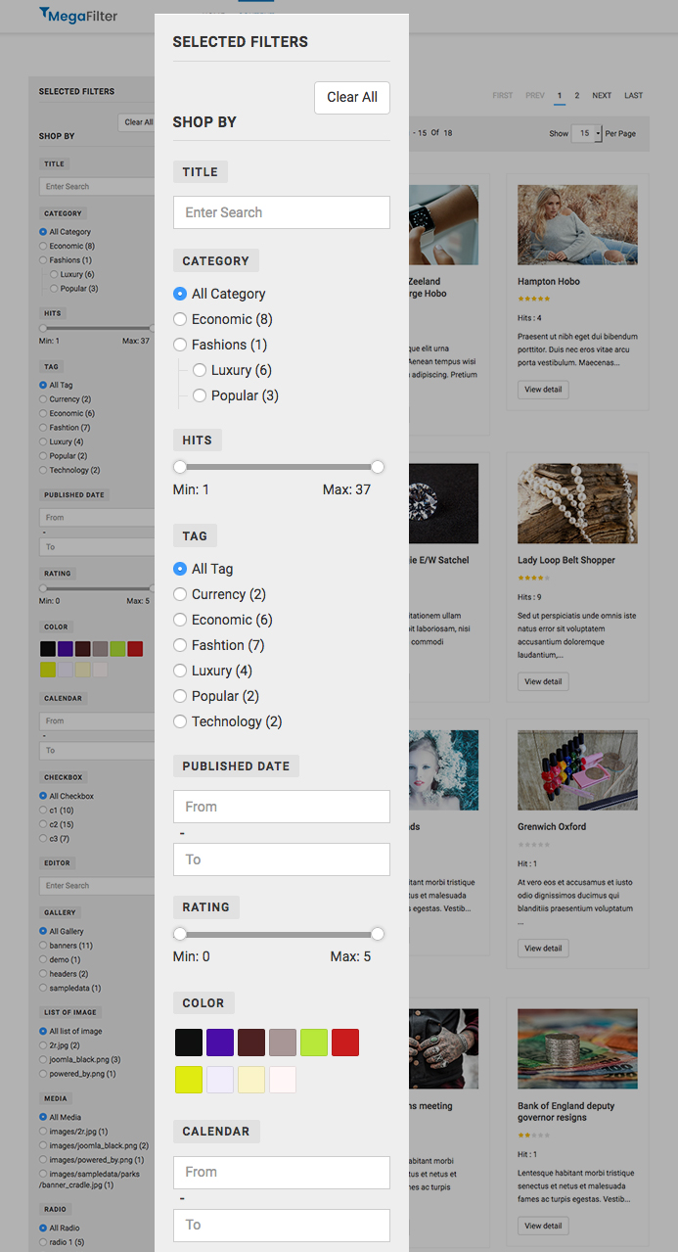The image size is (678, 1252).
Task: Choose the red color swatch
Action: coord(345,1043)
